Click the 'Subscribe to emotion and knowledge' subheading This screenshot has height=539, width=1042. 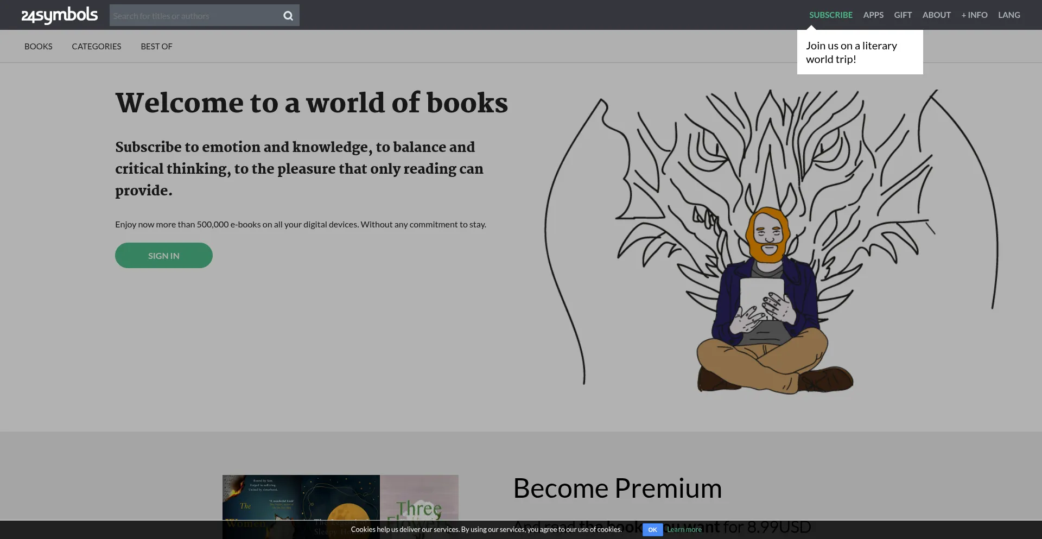(299, 168)
